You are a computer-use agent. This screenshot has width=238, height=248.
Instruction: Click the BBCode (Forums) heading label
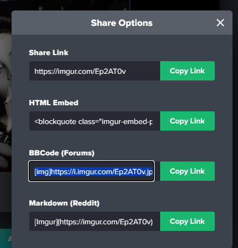(62, 153)
